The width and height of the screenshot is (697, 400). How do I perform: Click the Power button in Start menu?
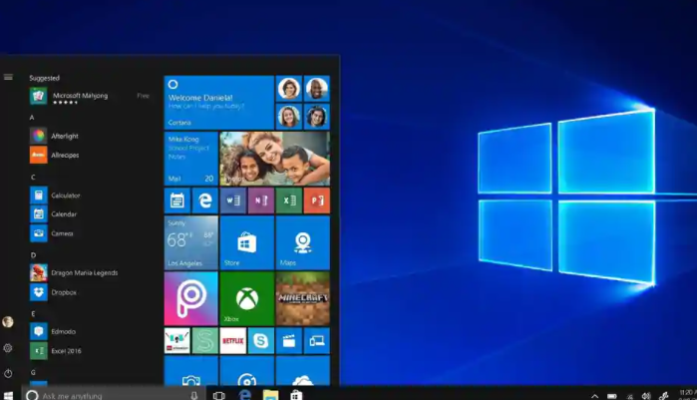8,373
